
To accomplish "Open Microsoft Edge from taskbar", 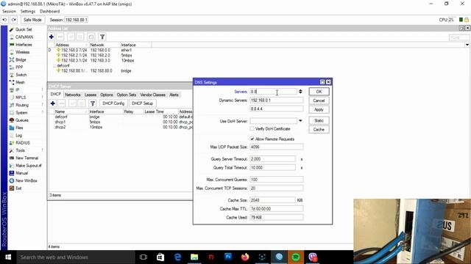I will coord(177,257).
